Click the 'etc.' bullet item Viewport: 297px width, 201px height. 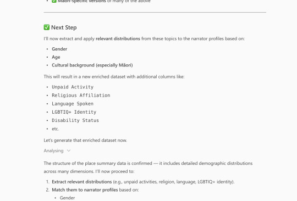(56, 129)
